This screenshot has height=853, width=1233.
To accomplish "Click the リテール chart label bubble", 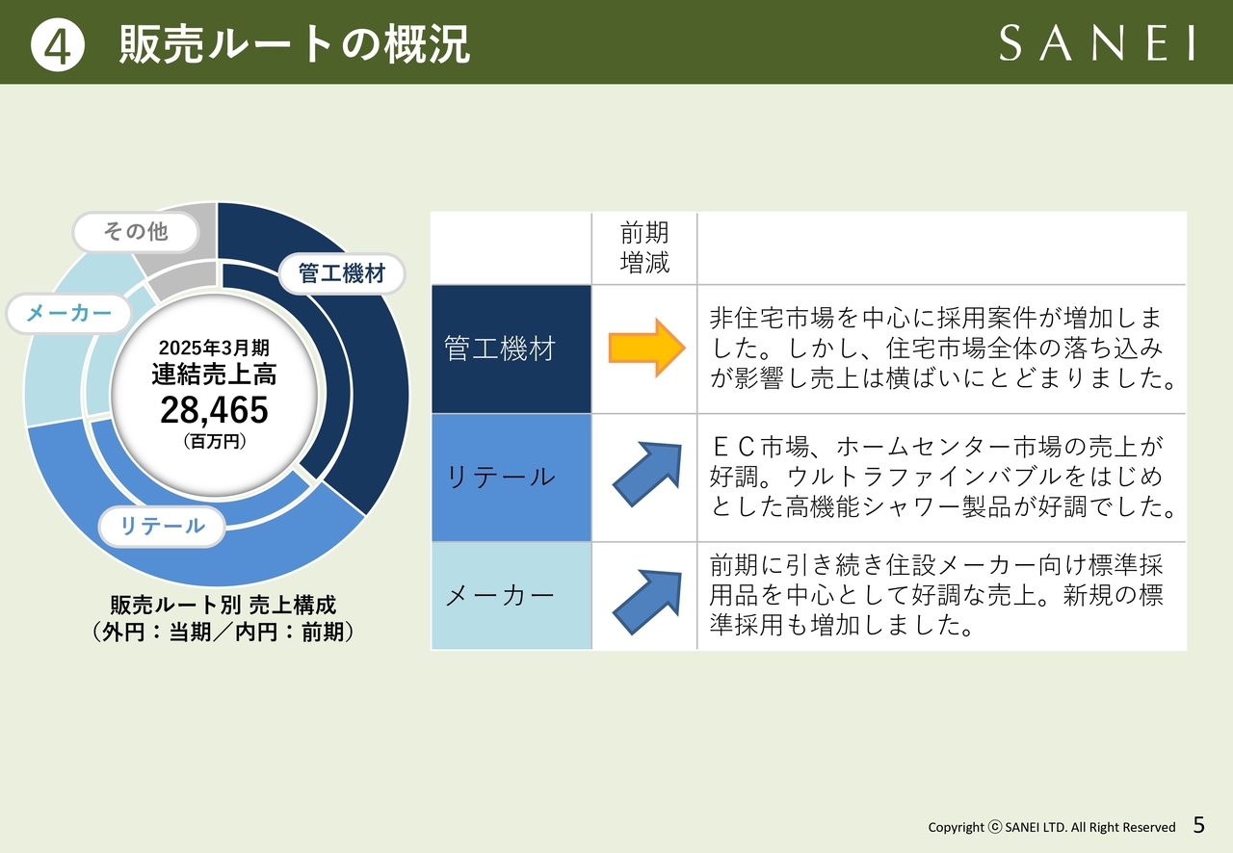I will [162, 526].
